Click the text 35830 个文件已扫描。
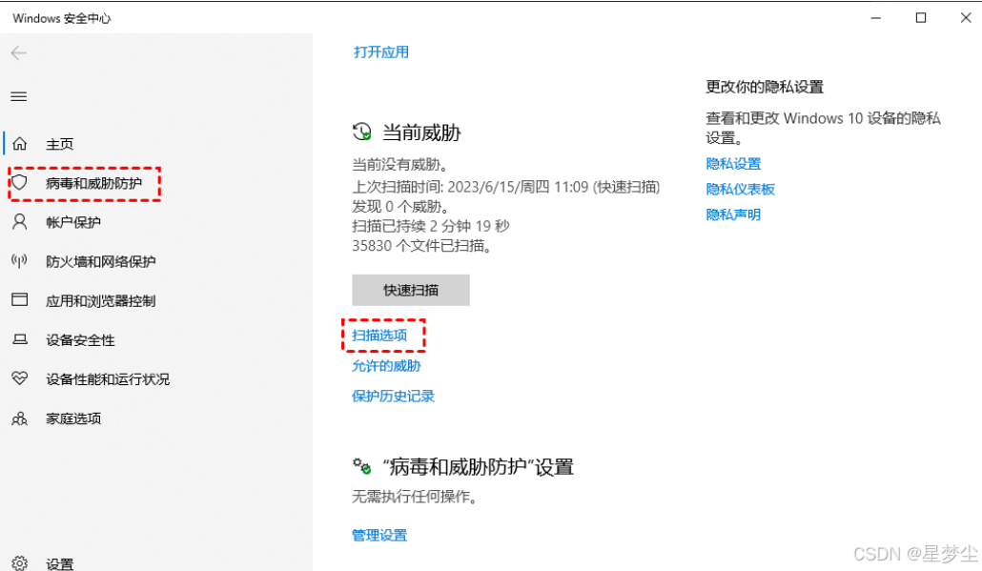The height and width of the screenshot is (571, 982). (x=422, y=245)
